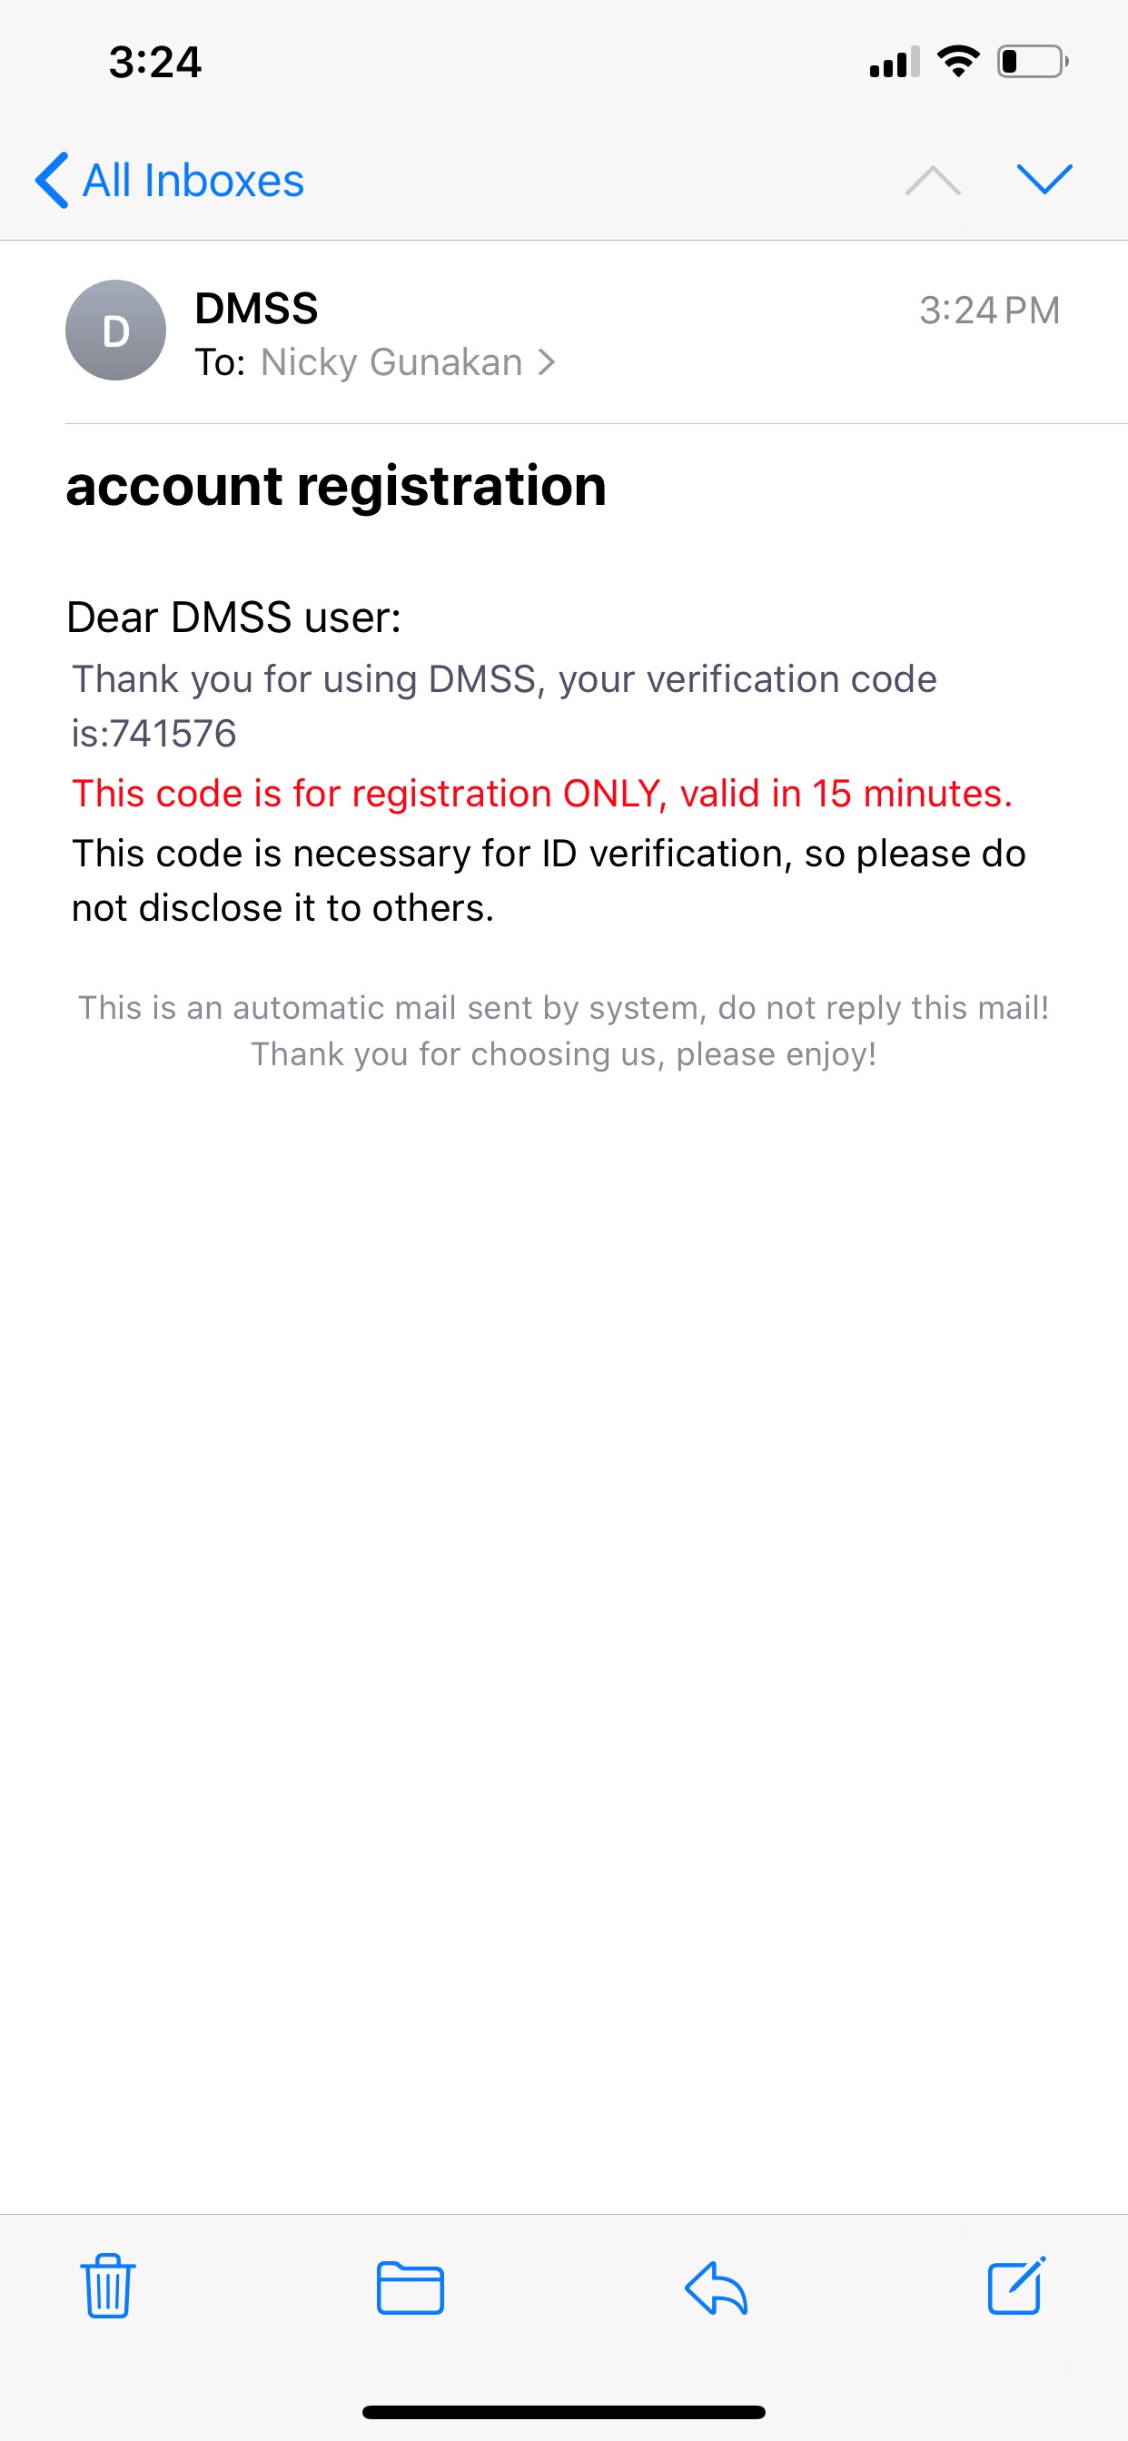The height and width of the screenshot is (2441, 1128).
Task: Delete this email with trash icon
Action: pyautogui.click(x=108, y=2286)
